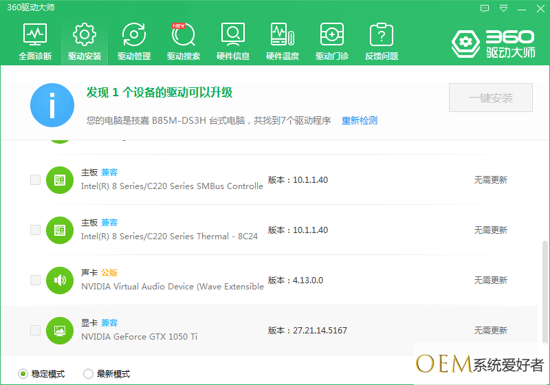The image size is (550, 385).
Task: Click the 反馈问题 feedback icon
Action: click(x=382, y=41)
